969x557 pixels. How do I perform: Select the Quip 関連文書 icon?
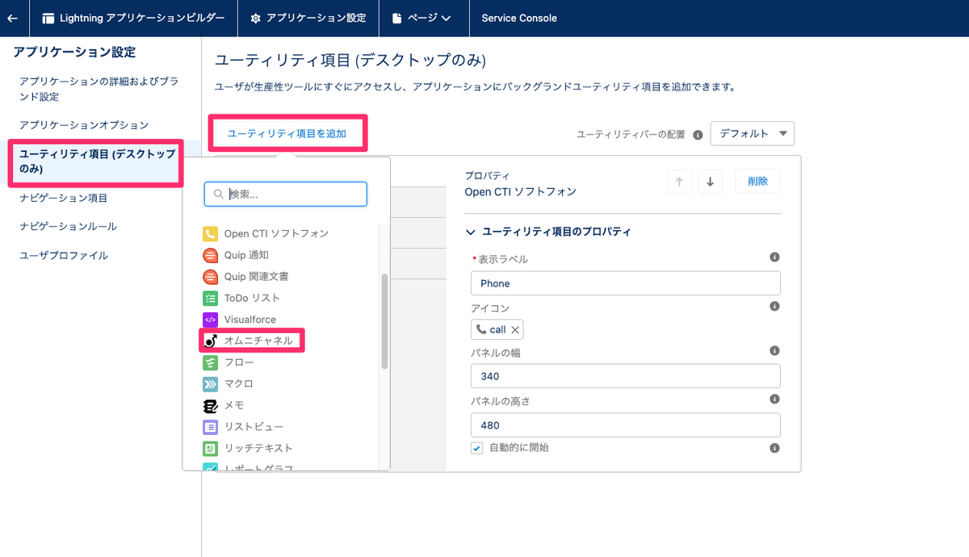tap(210, 277)
